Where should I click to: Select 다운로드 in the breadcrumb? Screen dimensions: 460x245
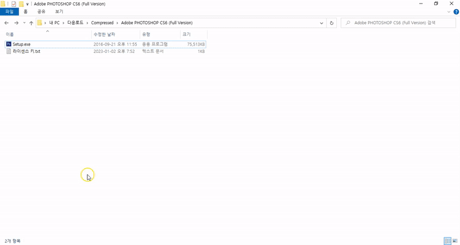75,23
